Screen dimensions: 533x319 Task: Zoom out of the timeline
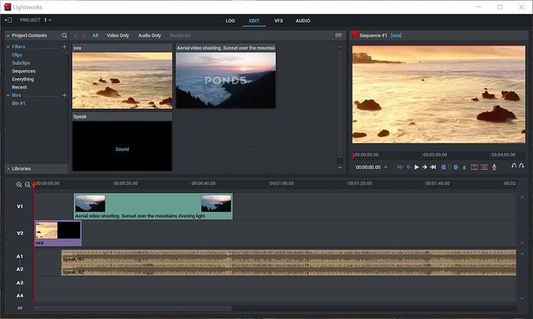click(x=27, y=184)
